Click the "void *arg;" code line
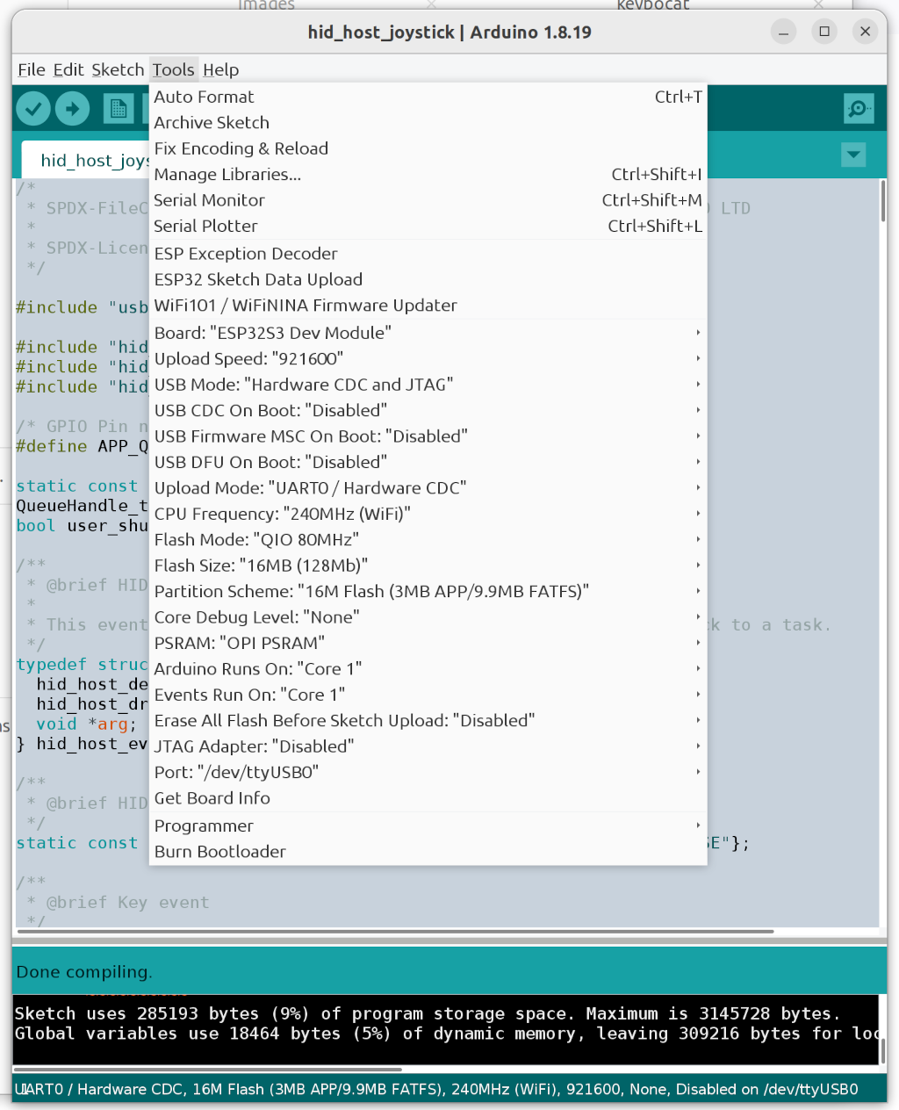The height and width of the screenshot is (1110, 899). point(86,724)
